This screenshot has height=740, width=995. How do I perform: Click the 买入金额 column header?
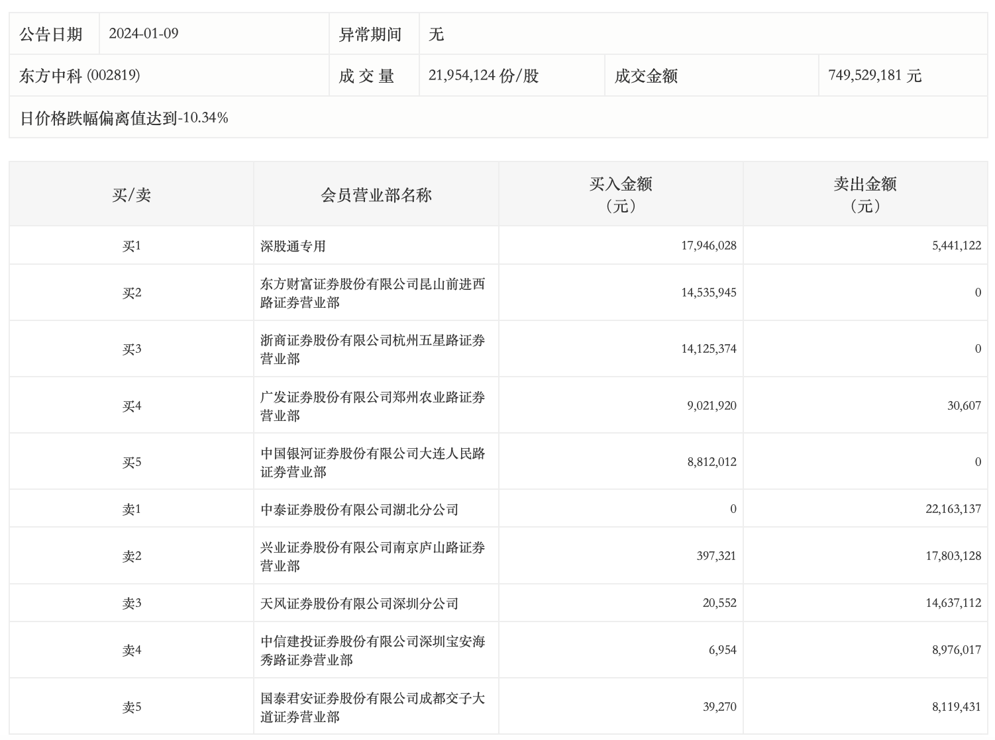click(621, 195)
